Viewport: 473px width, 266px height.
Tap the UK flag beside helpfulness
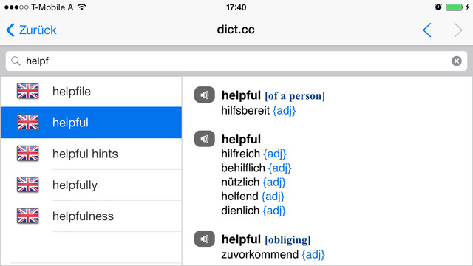point(28,216)
